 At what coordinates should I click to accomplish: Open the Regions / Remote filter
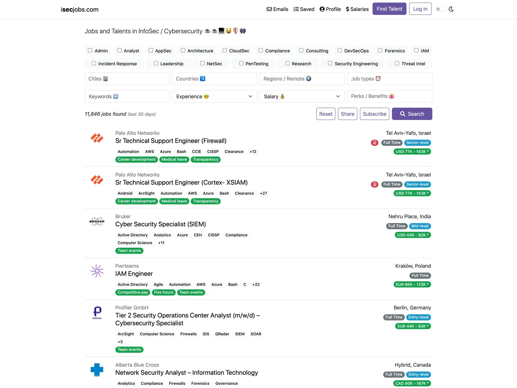(x=302, y=79)
